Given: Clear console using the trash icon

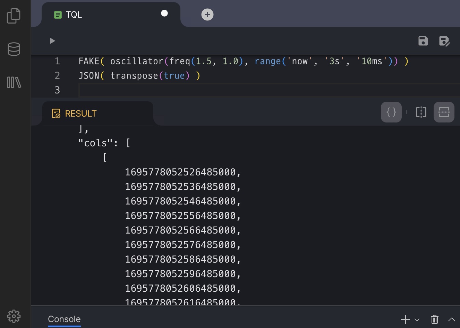Looking at the screenshot, I should [434, 319].
